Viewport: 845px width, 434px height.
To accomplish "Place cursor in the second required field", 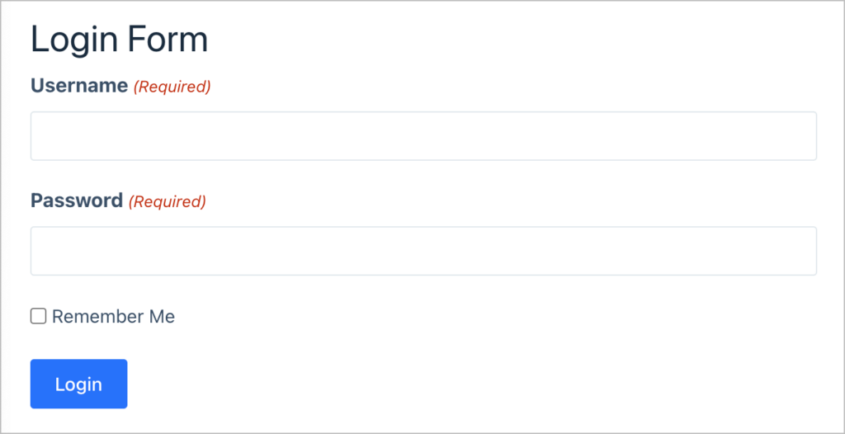I will pos(423,251).
